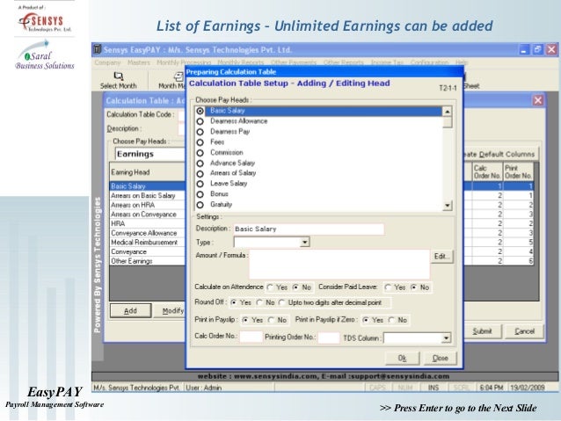Set Round Off to Yes

tap(234, 302)
